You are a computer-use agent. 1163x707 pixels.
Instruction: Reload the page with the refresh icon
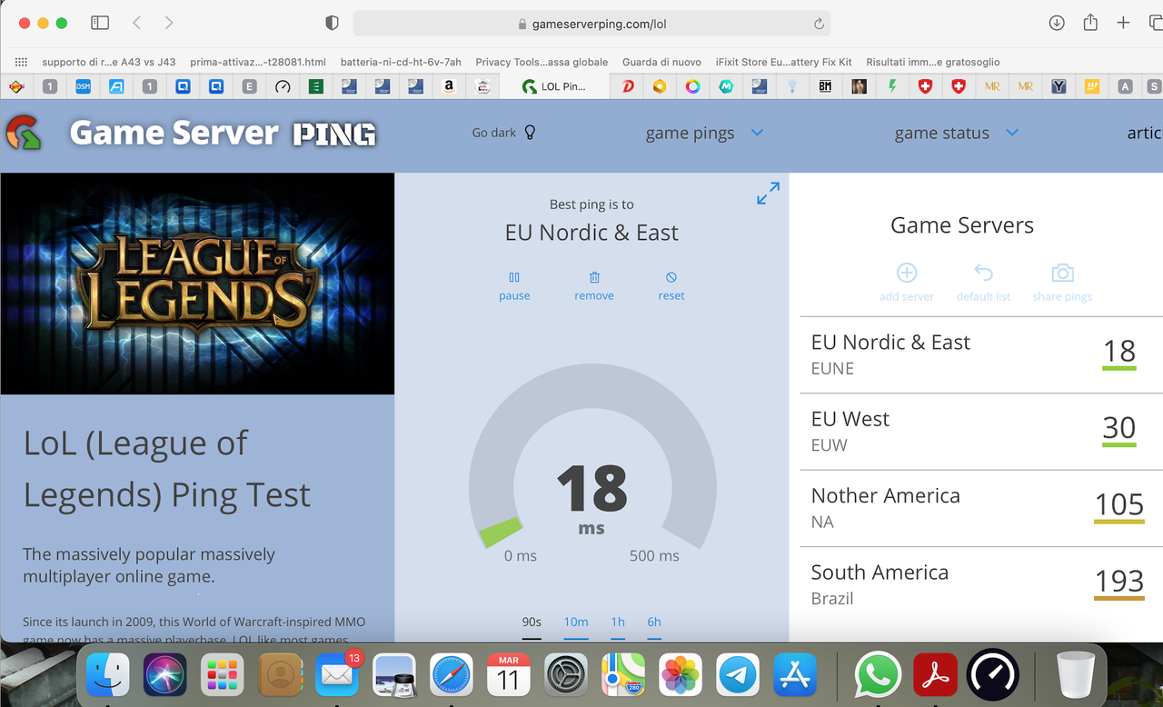point(819,24)
